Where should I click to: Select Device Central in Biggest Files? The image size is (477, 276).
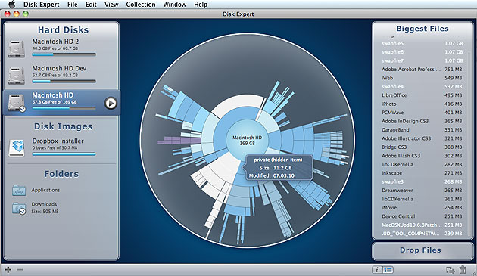pyautogui.click(x=422, y=216)
